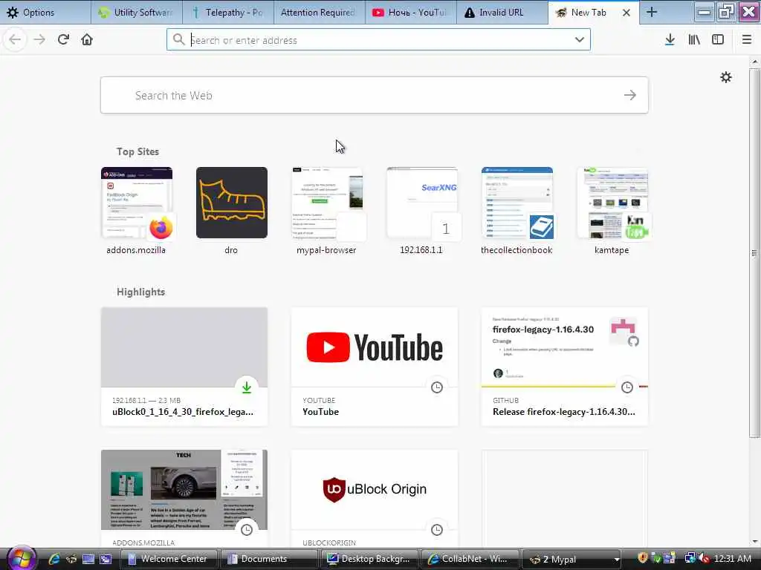This screenshot has width=761, height=570.
Task: Open Desktop Background taskbar item
Action: coord(370,559)
